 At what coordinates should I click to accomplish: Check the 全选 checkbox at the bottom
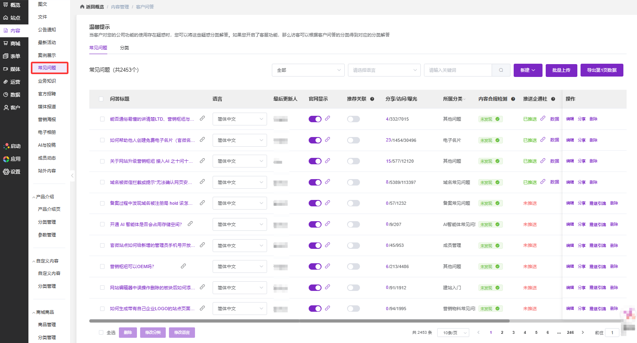[101, 333]
